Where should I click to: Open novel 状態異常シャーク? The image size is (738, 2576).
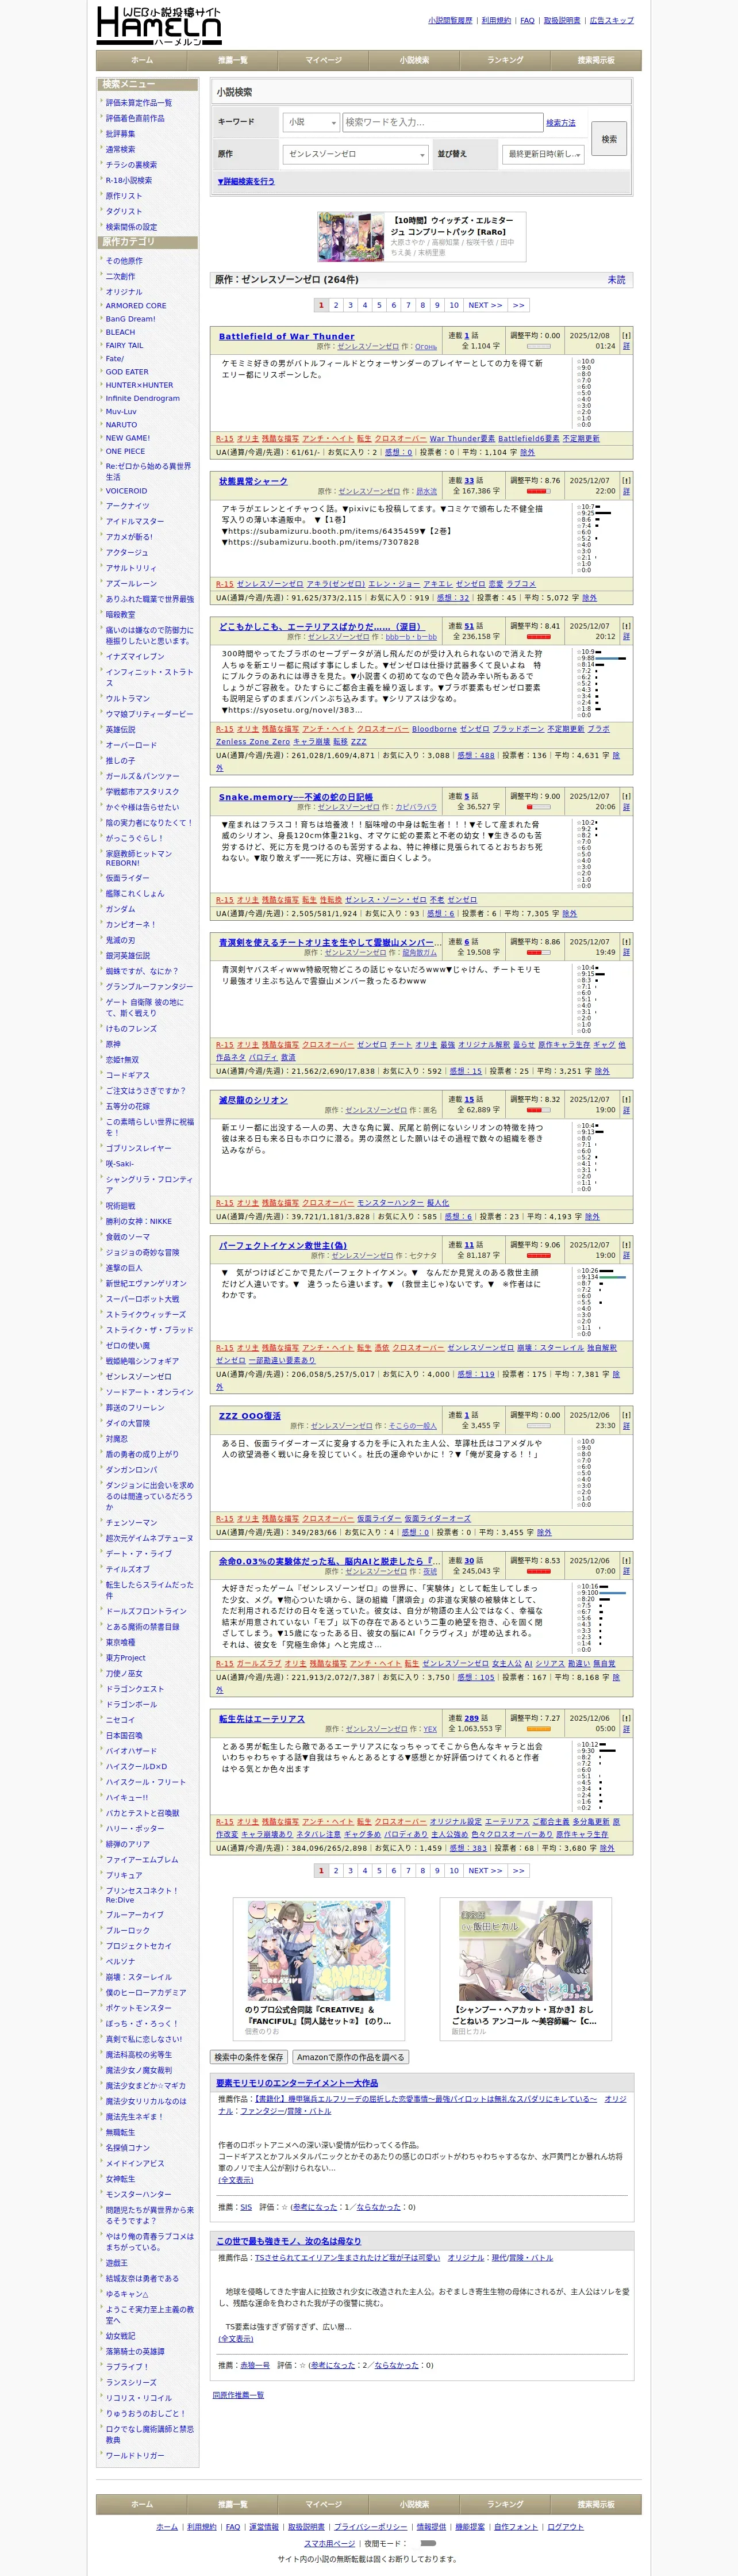point(253,481)
